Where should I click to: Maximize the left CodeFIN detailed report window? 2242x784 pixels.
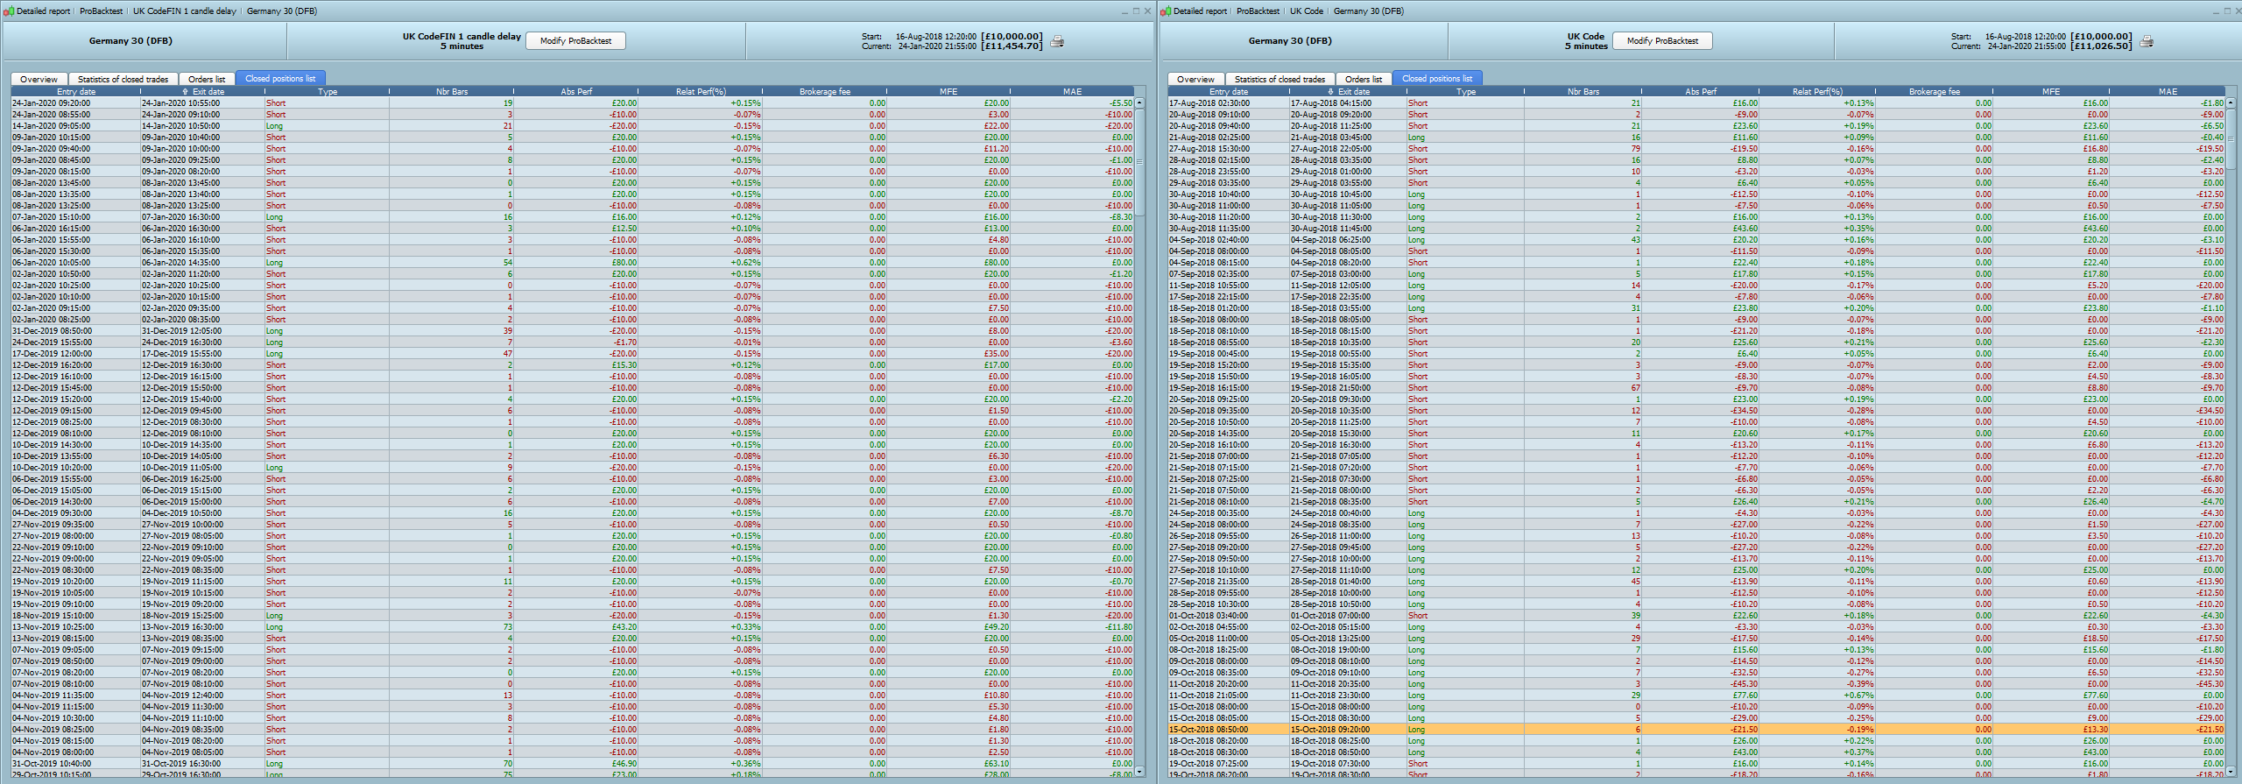click(x=1137, y=11)
